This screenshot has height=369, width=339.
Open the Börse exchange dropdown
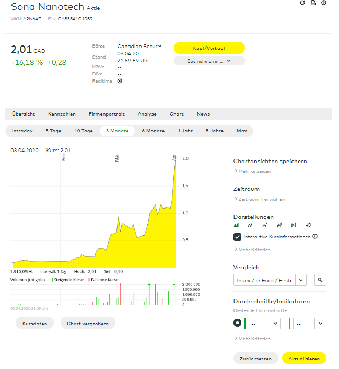pyautogui.click(x=139, y=47)
